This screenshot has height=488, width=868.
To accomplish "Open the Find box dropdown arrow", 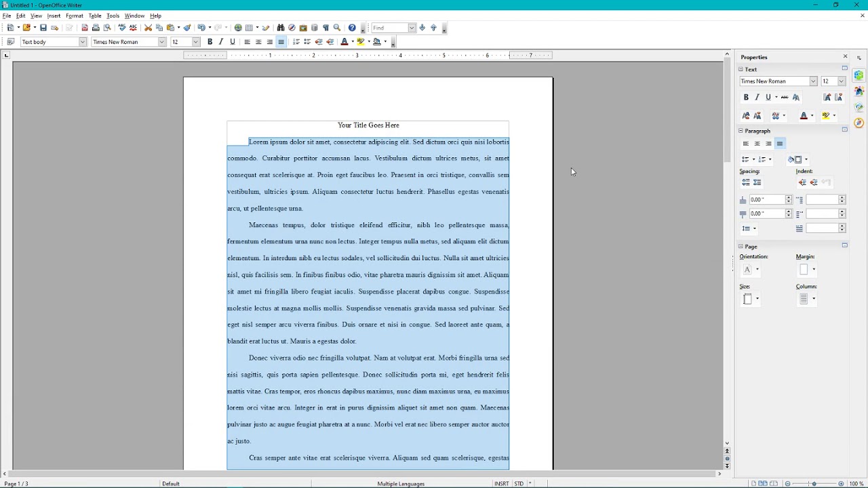I will pyautogui.click(x=412, y=28).
